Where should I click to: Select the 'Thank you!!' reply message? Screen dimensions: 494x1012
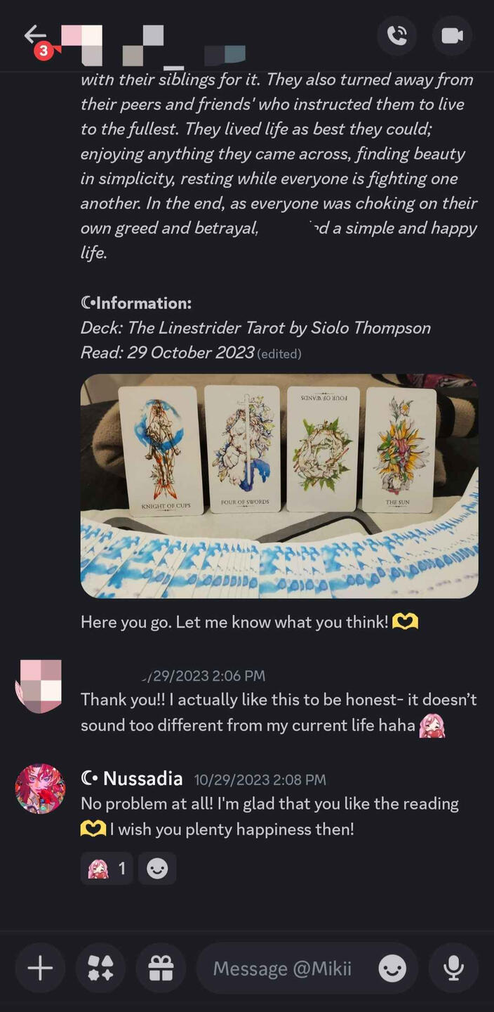(279, 712)
